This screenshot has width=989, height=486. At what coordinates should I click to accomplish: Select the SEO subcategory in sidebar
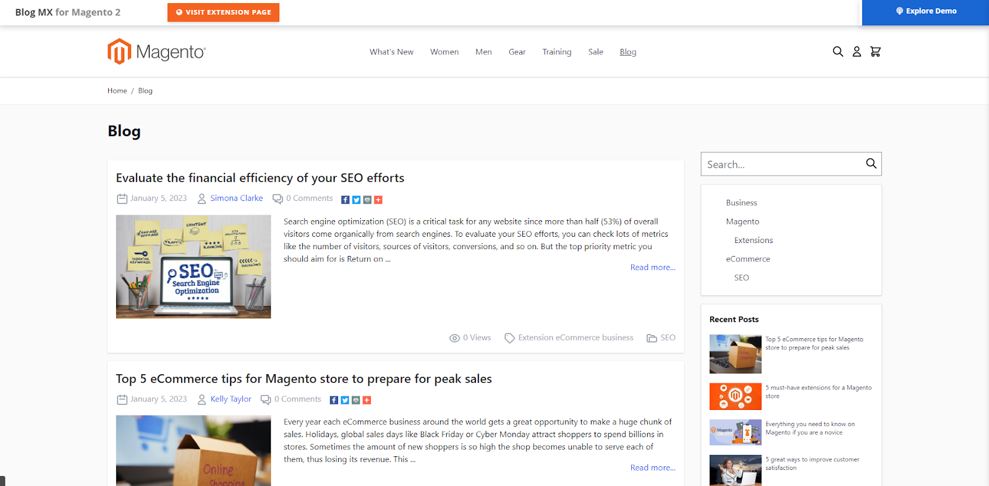(x=742, y=278)
